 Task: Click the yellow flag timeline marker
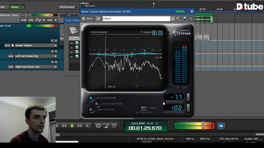point(154,5)
